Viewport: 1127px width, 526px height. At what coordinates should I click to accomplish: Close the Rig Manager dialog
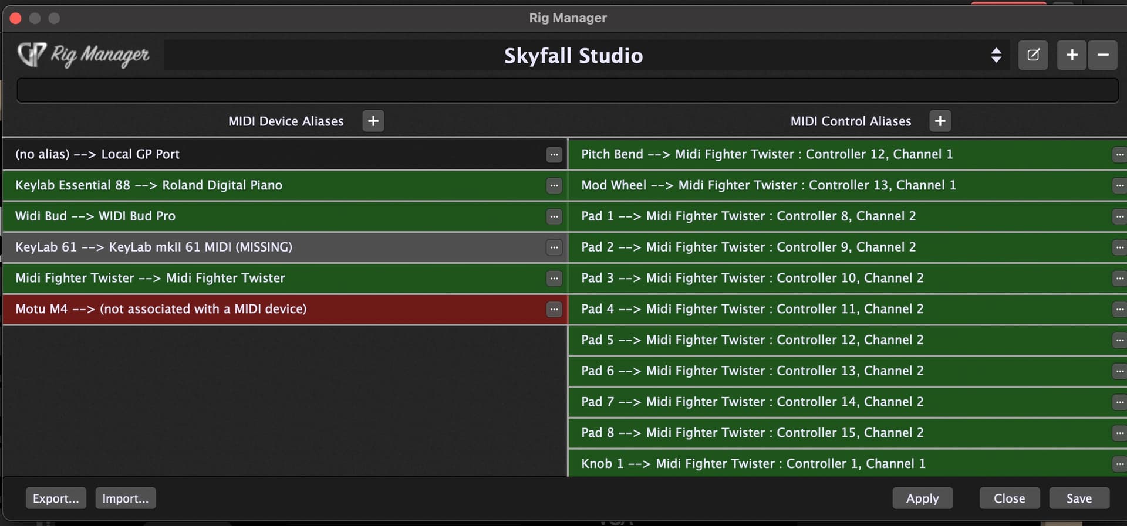(1010, 498)
